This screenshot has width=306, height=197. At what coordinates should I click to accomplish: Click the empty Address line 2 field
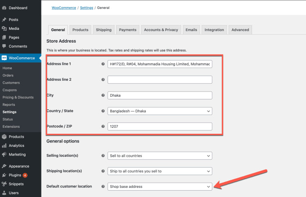click(160, 80)
